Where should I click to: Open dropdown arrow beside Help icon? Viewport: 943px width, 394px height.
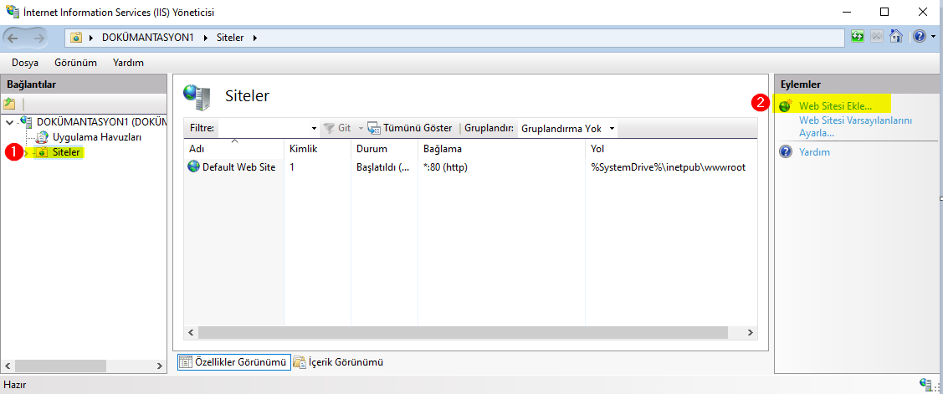(933, 38)
